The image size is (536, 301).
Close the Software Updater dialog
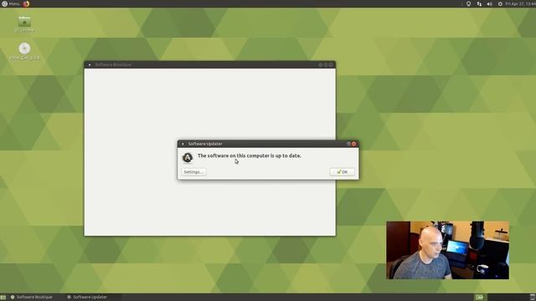point(353,144)
